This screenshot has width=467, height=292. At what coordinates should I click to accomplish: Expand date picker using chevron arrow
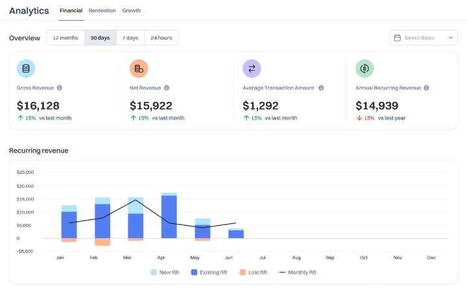(451, 38)
